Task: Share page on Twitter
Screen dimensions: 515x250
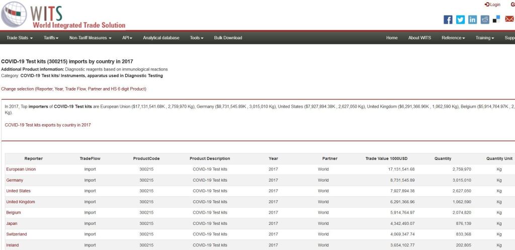Action: [x=460, y=20]
